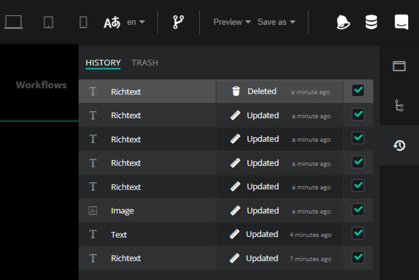The image size is (419, 280).
Task: Expand the Preview dropdown
Action: 232,22
